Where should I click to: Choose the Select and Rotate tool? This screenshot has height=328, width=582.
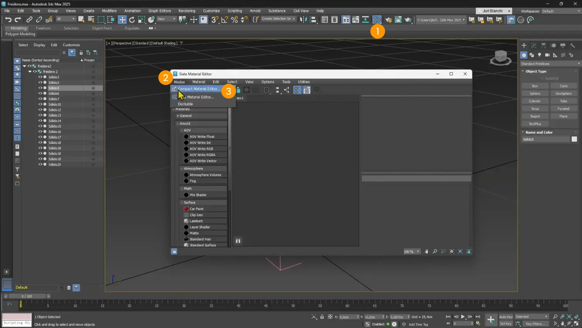[x=132, y=20]
